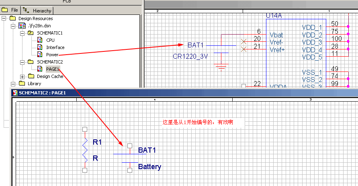Click the Power page icon
Viewport: 358px width, 186px height.
click(40, 54)
